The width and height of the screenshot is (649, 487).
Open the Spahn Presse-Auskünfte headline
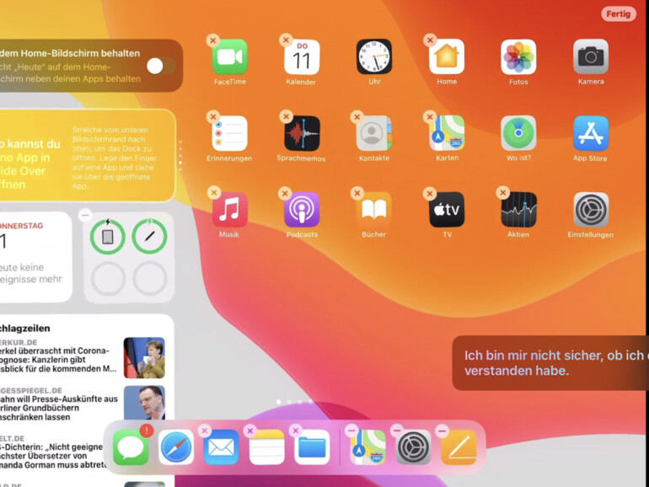tap(59, 408)
